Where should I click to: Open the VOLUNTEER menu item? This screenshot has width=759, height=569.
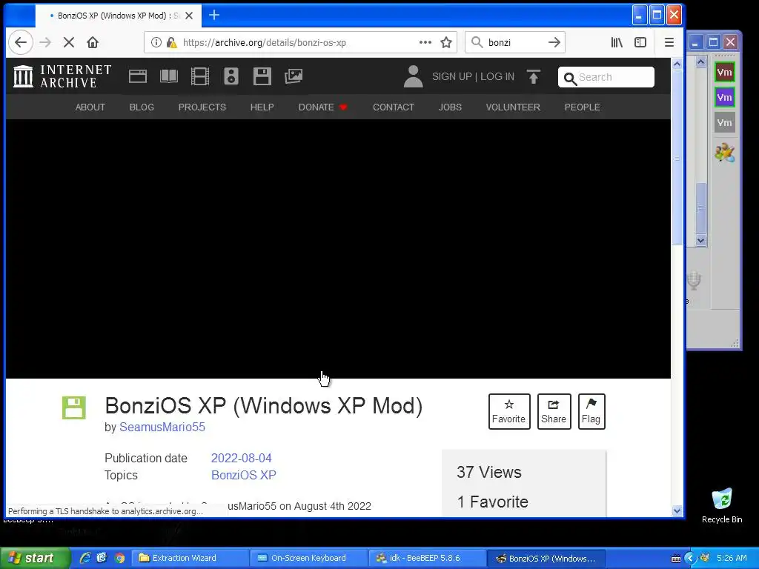click(513, 107)
